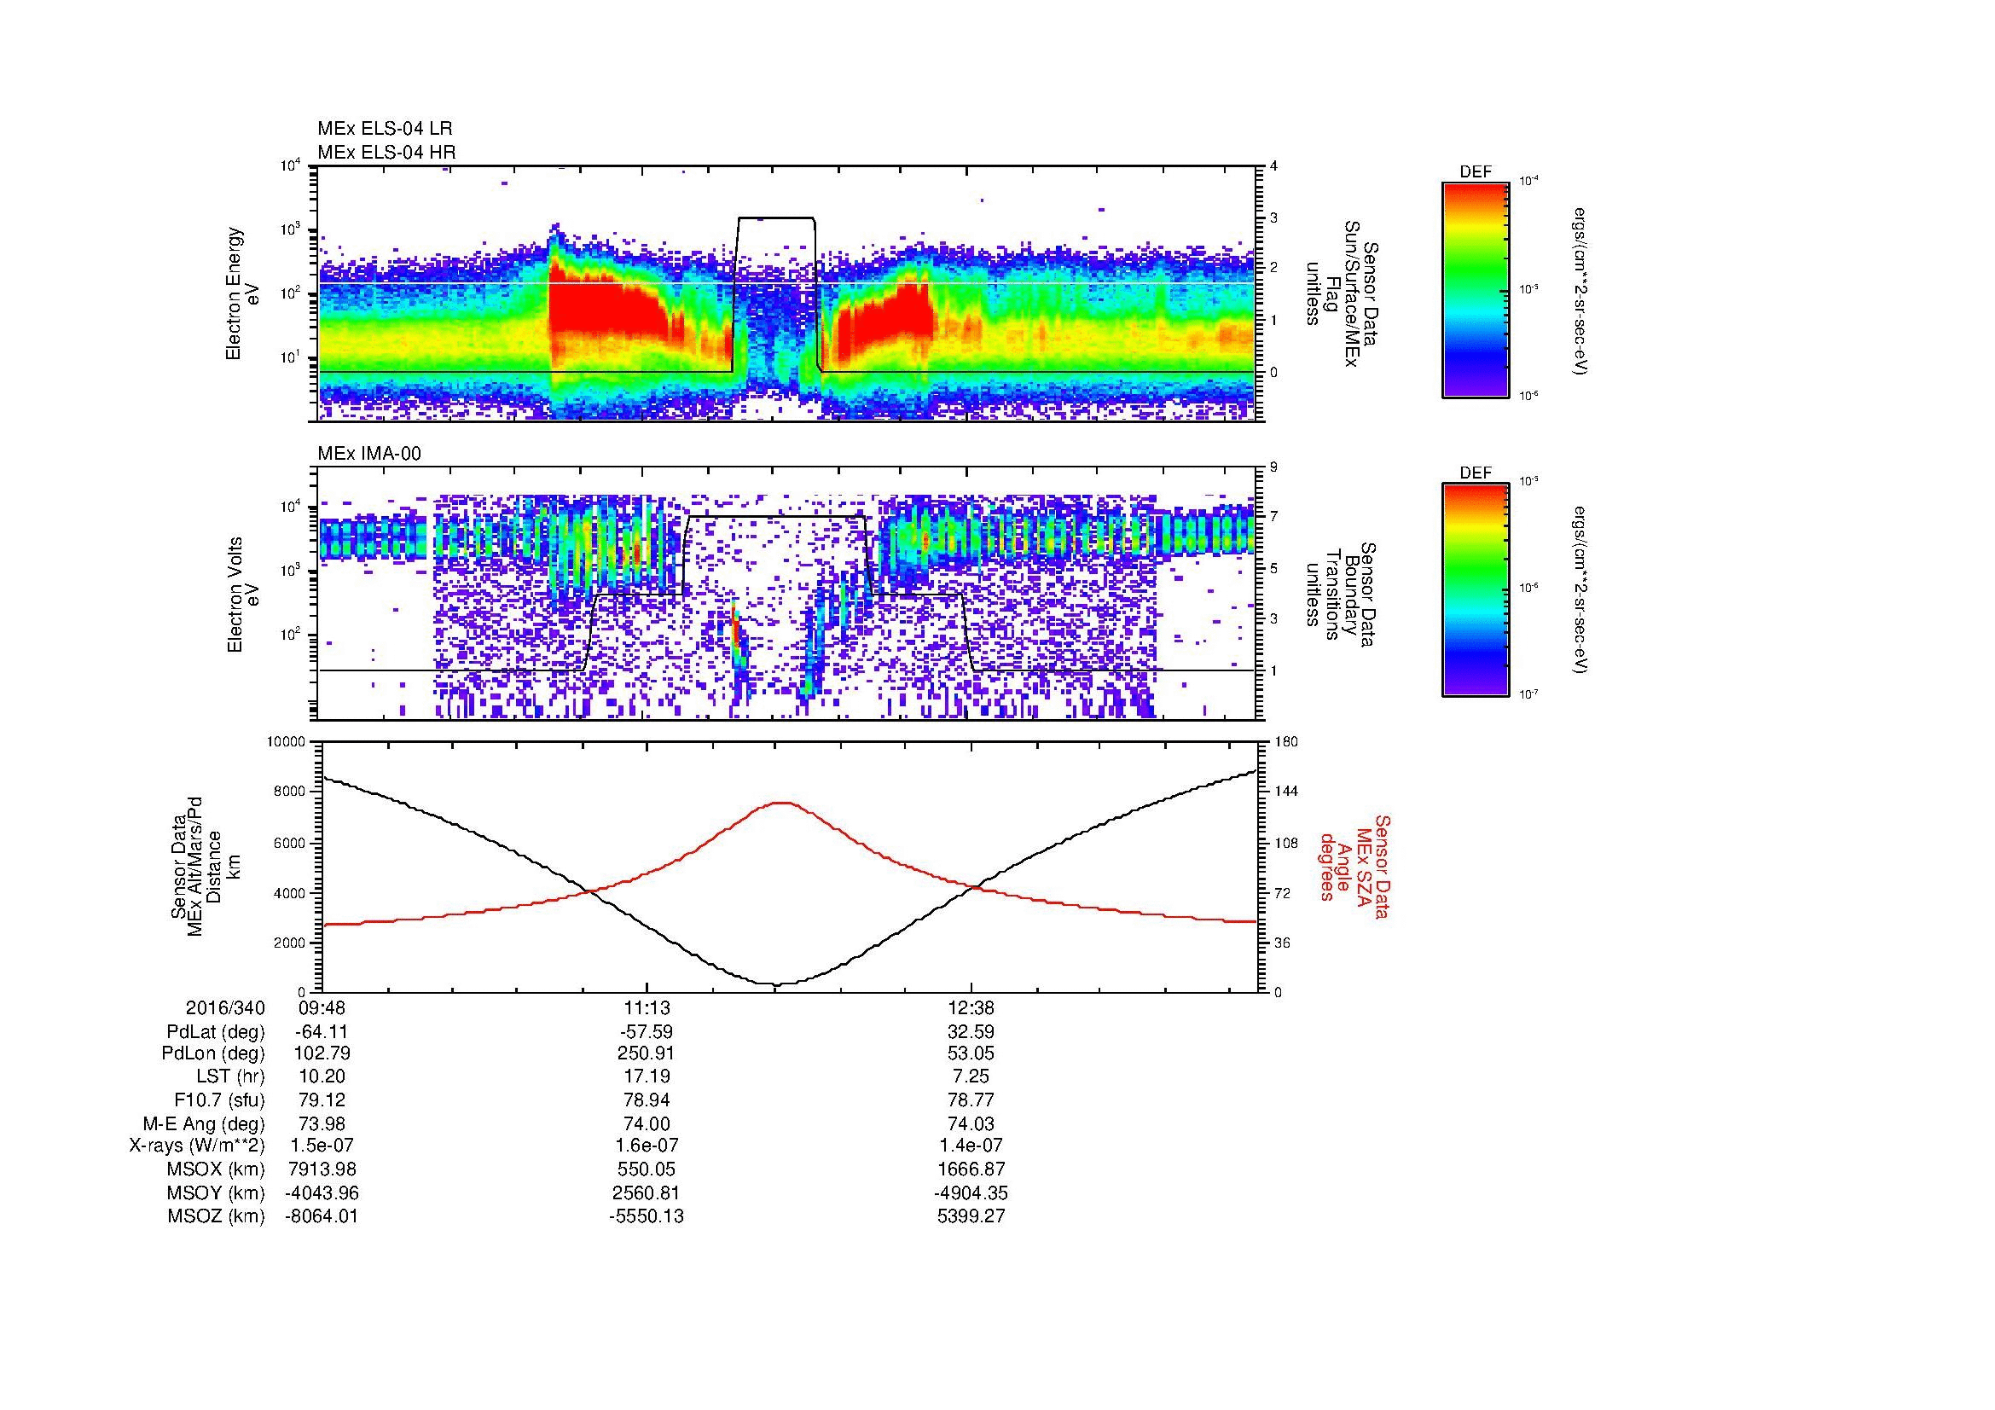Click the 'F10.7 (sfu)' row label
The height and width of the screenshot is (1410, 1995).
(x=219, y=1100)
